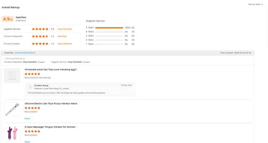Open the G Spot Massager product title
268x143 pixels.
coord(51,127)
